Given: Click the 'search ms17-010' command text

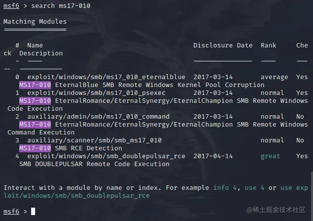Looking at the screenshot, I should [x=61, y=6].
